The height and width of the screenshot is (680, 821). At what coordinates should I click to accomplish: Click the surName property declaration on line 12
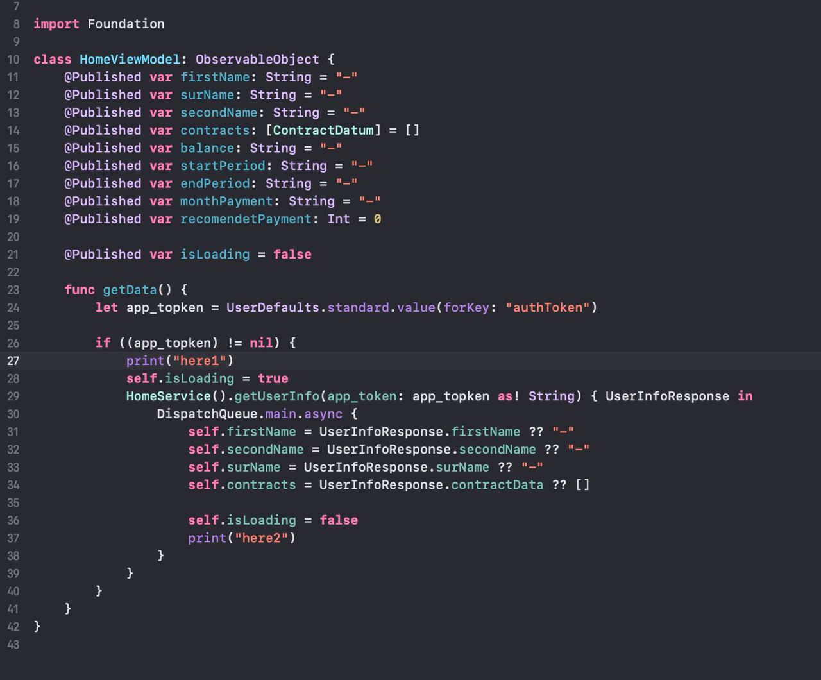(207, 95)
